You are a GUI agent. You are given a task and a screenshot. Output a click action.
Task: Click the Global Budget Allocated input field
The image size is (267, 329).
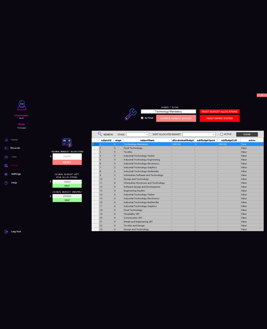[67, 157]
